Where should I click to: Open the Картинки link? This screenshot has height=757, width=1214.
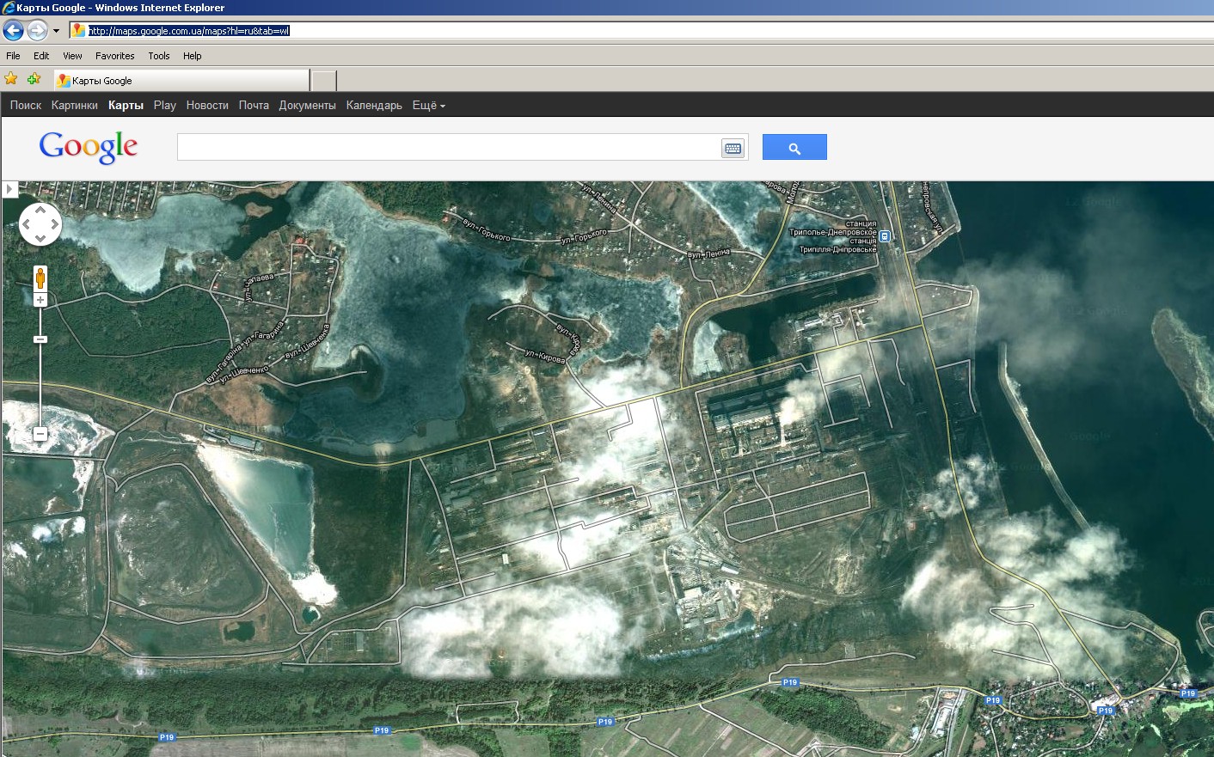click(x=75, y=105)
